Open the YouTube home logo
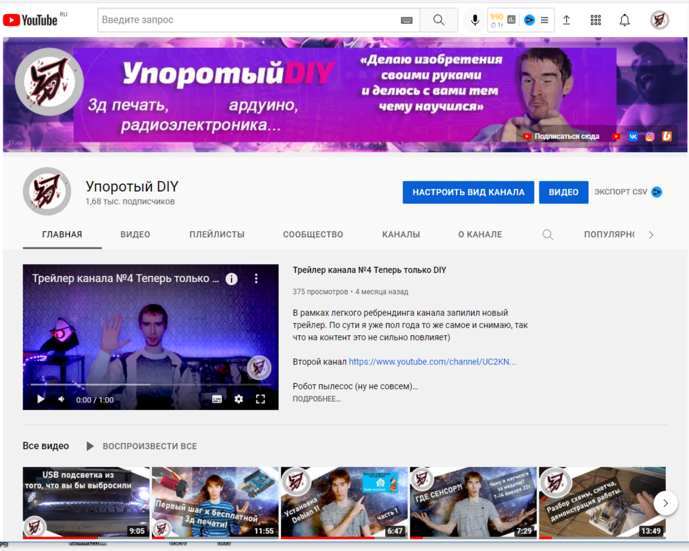Image resolution: width=689 pixels, height=551 pixels. click(x=30, y=20)
